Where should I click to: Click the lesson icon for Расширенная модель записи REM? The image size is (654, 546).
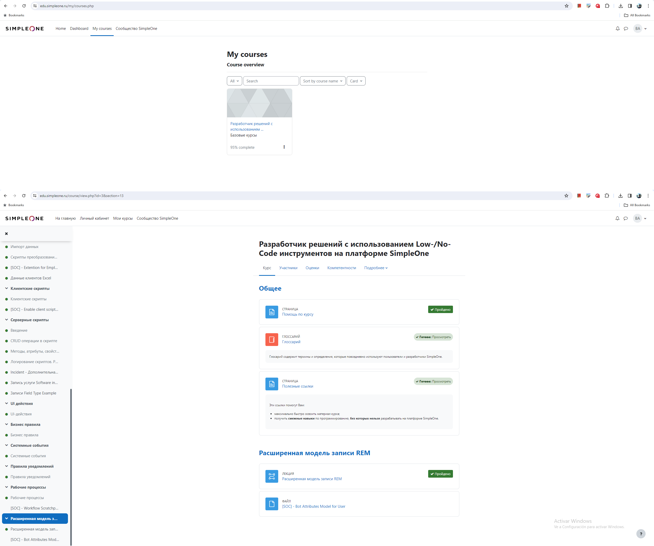click(271, 476)
